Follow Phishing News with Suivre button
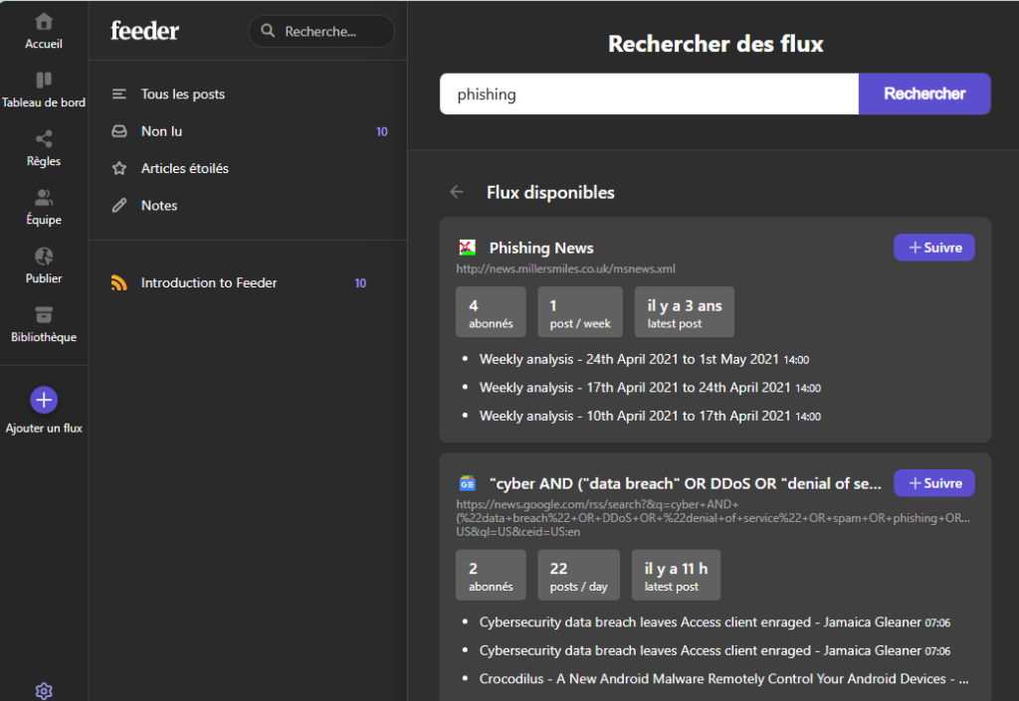 click(933, 248)
